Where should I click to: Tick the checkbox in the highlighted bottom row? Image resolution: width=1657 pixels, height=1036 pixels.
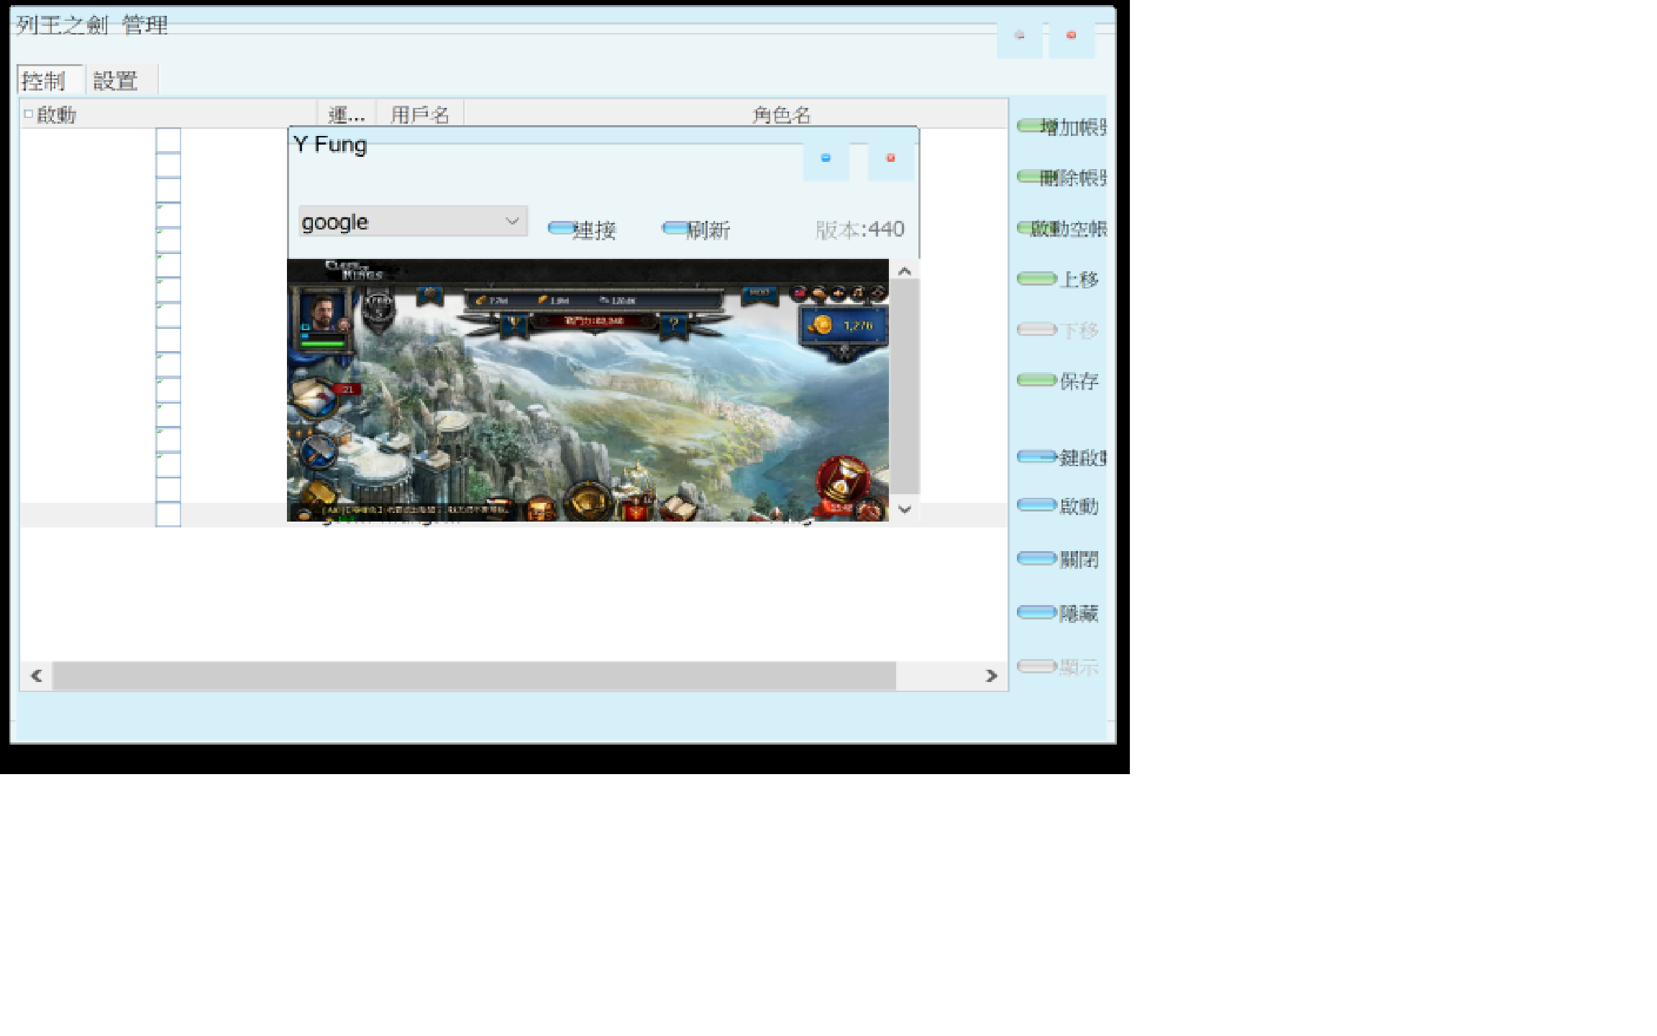coord(168,514)
